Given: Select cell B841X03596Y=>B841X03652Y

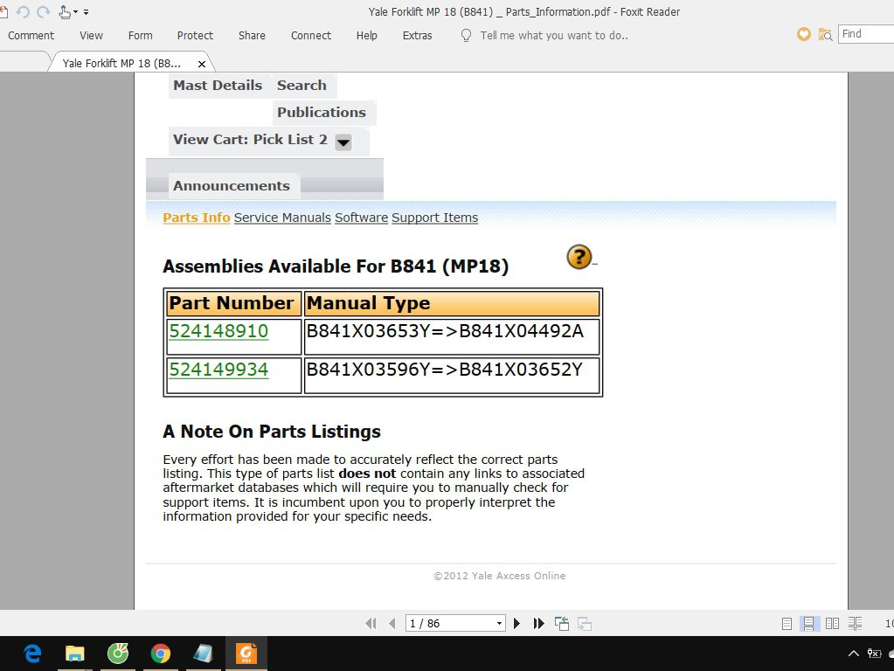Looking at the screenshot, I should pyautogui.click(x=452, y=375).
